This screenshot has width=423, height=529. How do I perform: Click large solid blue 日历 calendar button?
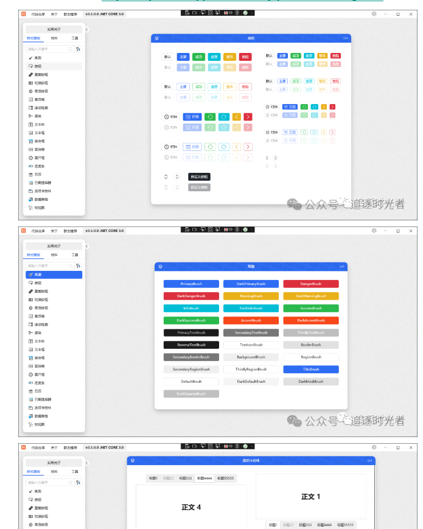click(192, 117)
